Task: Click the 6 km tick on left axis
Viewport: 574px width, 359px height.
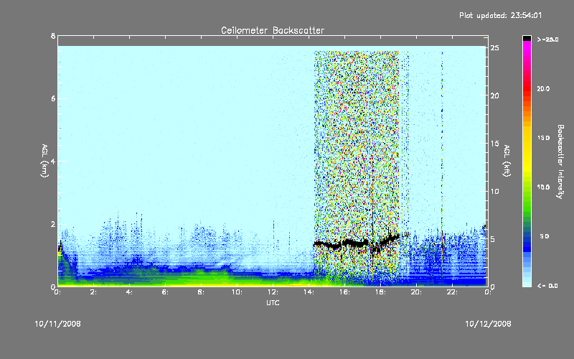Action: pos(53,98)
